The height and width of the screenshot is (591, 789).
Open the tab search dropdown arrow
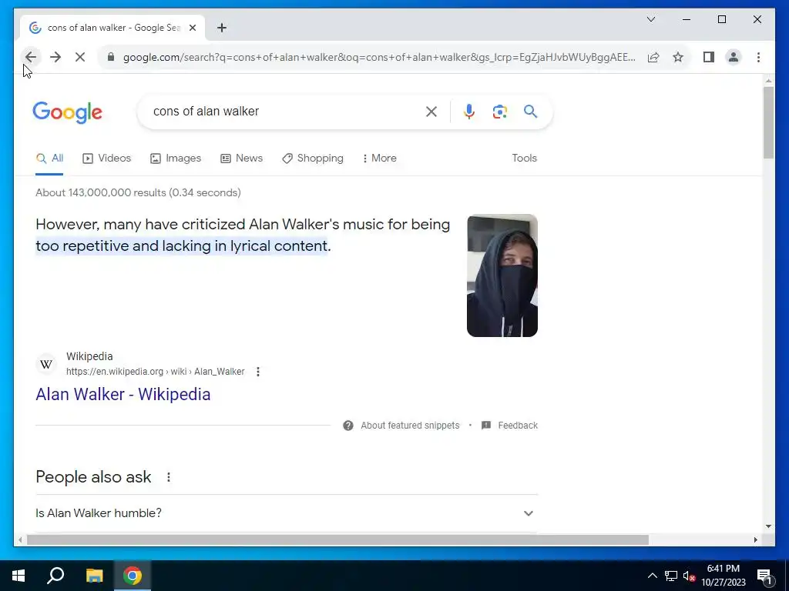(x=650, y=19)
